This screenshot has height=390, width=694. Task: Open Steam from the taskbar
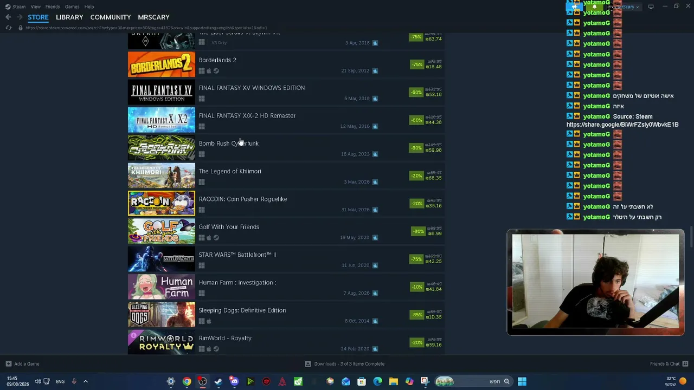tap(218, 381)
